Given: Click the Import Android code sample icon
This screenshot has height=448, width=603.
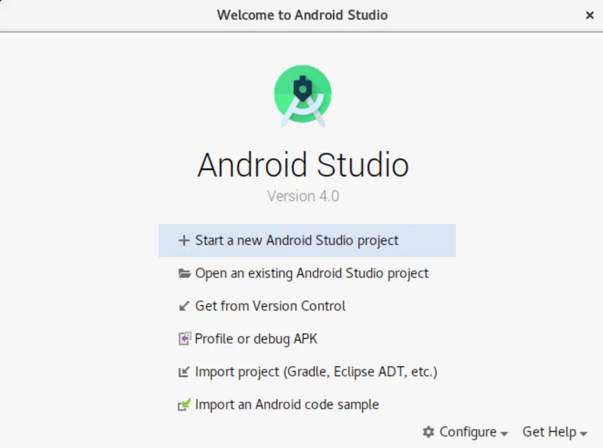Looking at the screenshot, I should coord(184,405).
